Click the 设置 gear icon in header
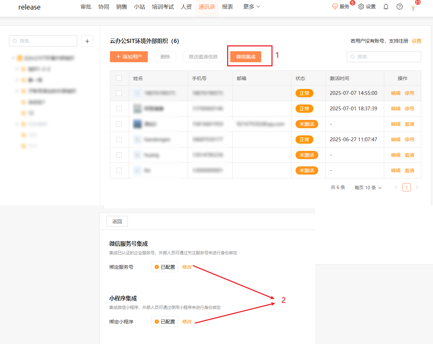Image resolution: width=433 pixels, height=344 pixels. (361, 7)
